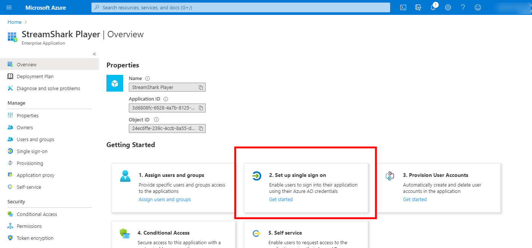Click the '3. Provision User Accounts' heading

(x=435, y=175)
